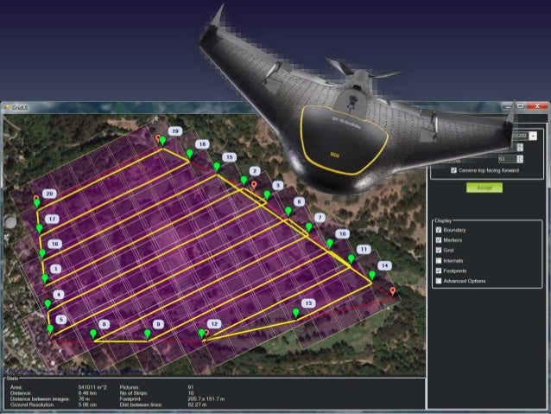The width and height of the screenshot is (551, 414).
Task: Minimize the GridUI window
Action: [x=507, y=105]
